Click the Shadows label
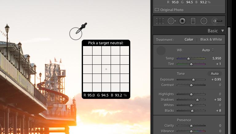236x134 pixels. click(x=167, y=100)
